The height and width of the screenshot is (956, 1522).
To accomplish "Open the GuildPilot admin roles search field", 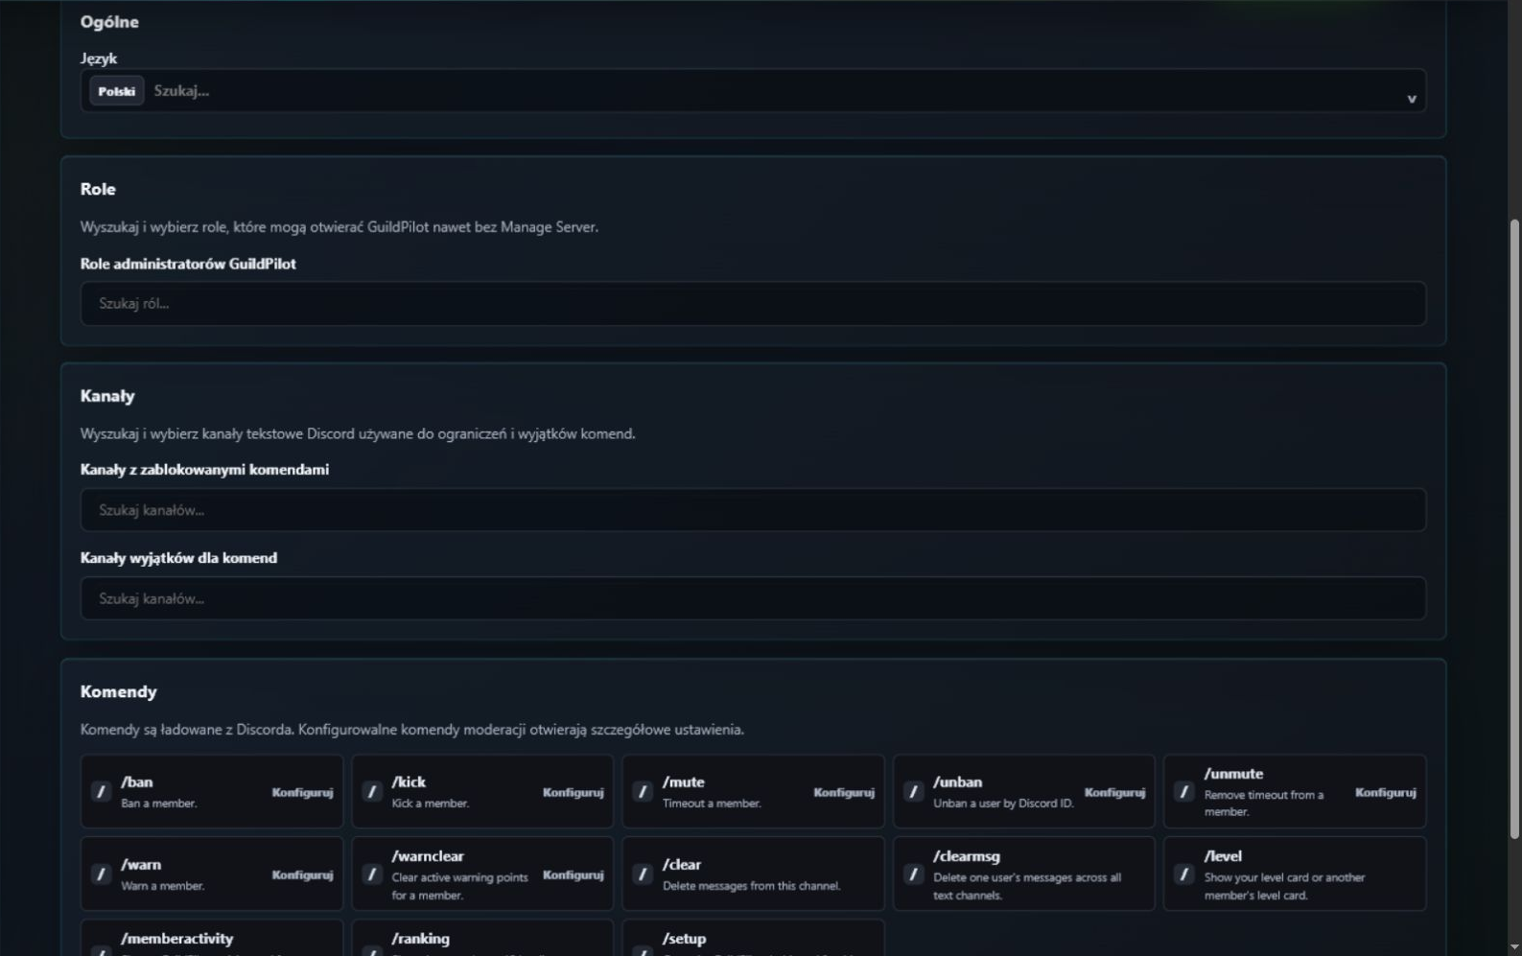I will (753, 304).
